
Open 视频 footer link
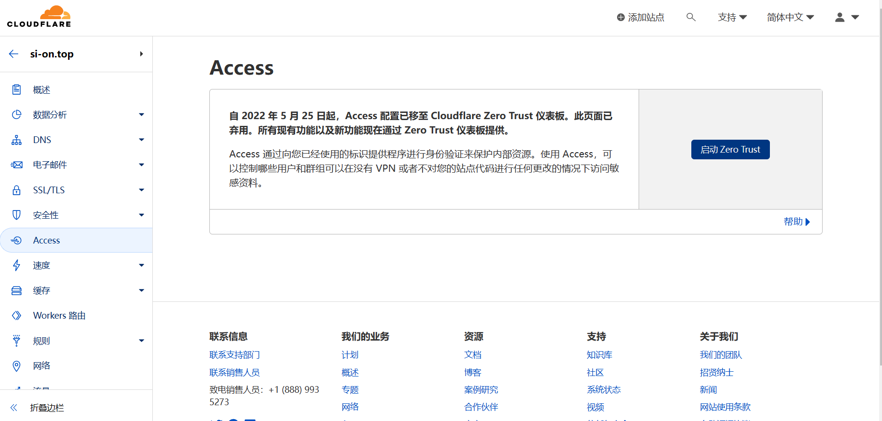point(596,407)
